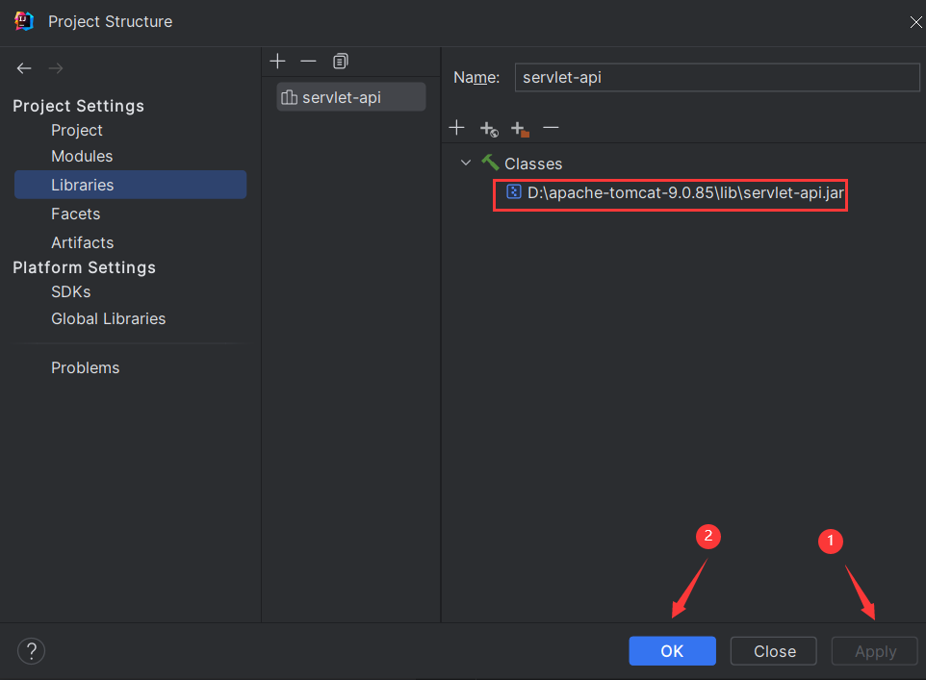Open Global Libraries settings
The image size is (926, 680).
point(109,318)
